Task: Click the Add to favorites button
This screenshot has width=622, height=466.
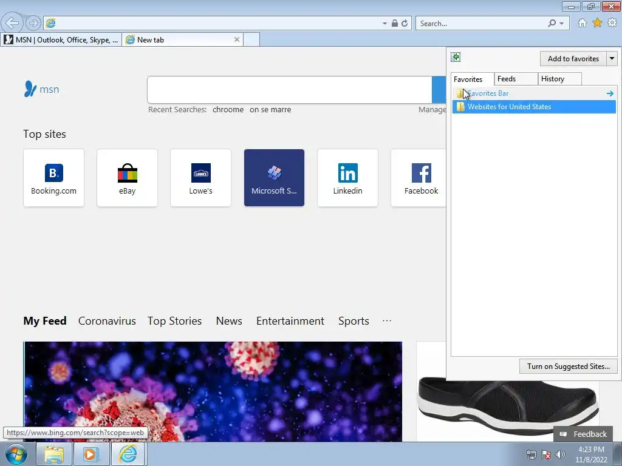Action: coord(573,59)
